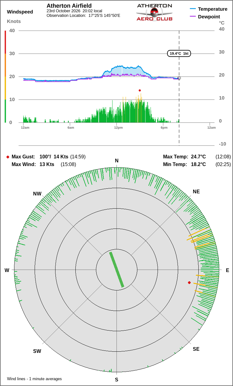Click the Max Gust time (14:59)
Viewport: 233px width, 386px height.
coord(78,157)
